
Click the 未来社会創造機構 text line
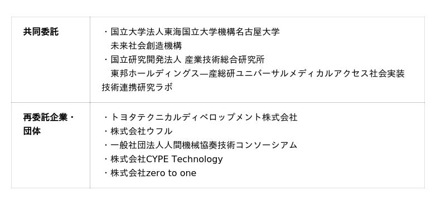coord(146,46)
